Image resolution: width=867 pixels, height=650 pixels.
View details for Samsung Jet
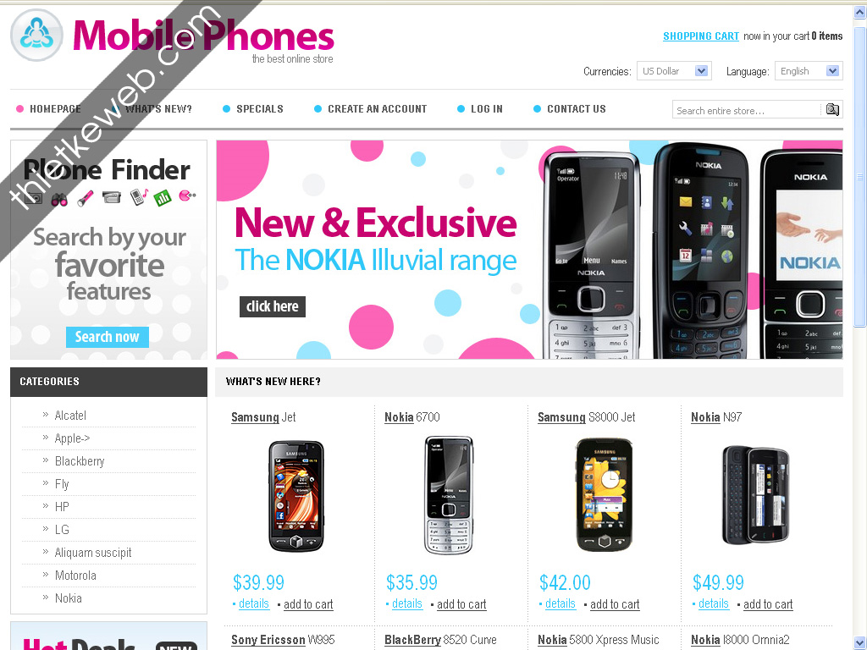[x=254, y=603]
